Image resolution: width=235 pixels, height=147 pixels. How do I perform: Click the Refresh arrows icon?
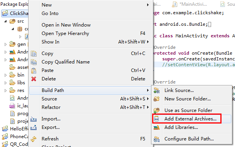pyautogui.click(x=34, y=139)
